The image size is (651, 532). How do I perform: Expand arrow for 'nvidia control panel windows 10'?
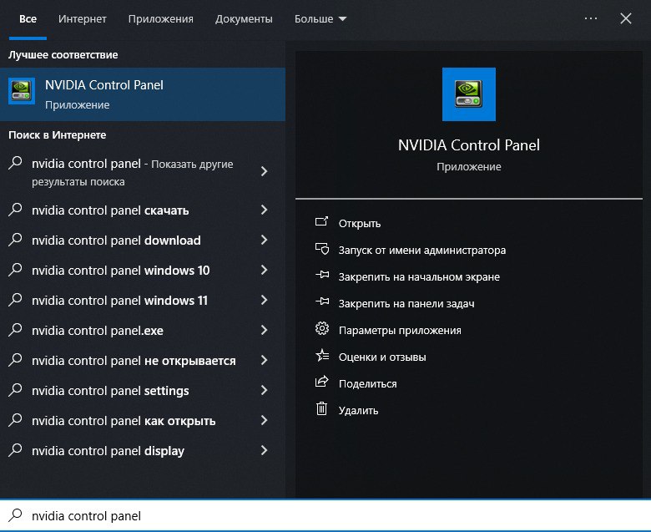264,270
